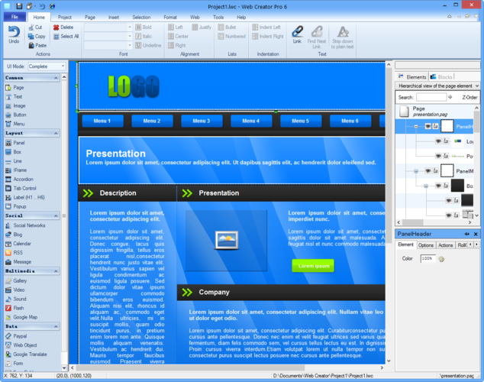Select the Social Networks tool
The height and width of the screenshot is (382, 484).
coord(25,225)
